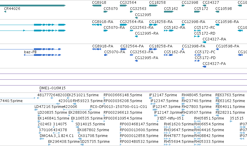Select the CG8918-PA protein label
This screenshot has width=247, height=146.
[103, 46]
